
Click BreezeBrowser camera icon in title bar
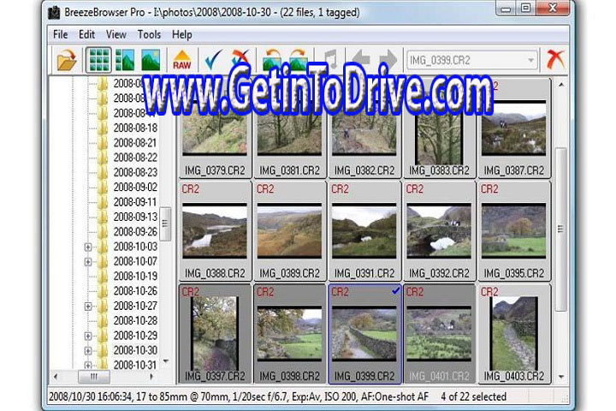pyautogui.click(x=54, y=13)
